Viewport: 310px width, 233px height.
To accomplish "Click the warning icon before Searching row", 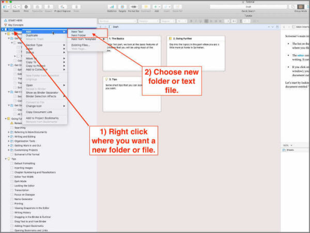I will [x=12, y=123].
